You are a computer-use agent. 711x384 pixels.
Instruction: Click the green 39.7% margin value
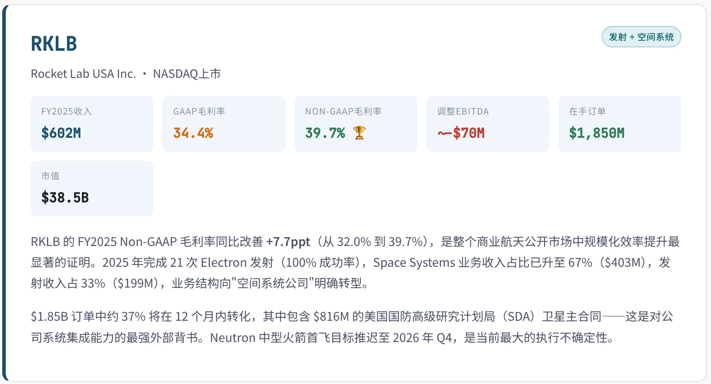[325, 133]
